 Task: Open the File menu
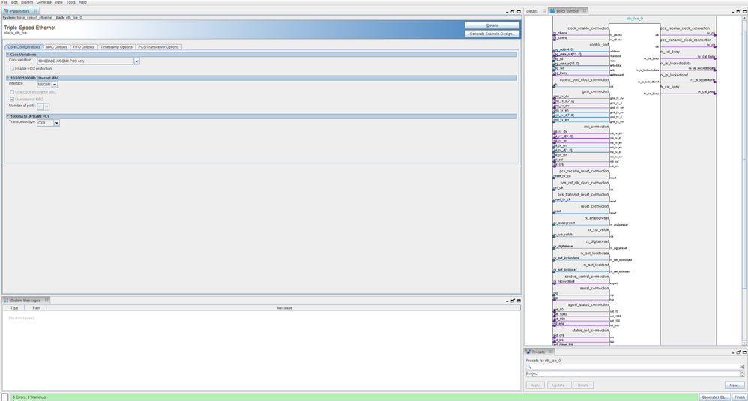[x=4, y=2]
